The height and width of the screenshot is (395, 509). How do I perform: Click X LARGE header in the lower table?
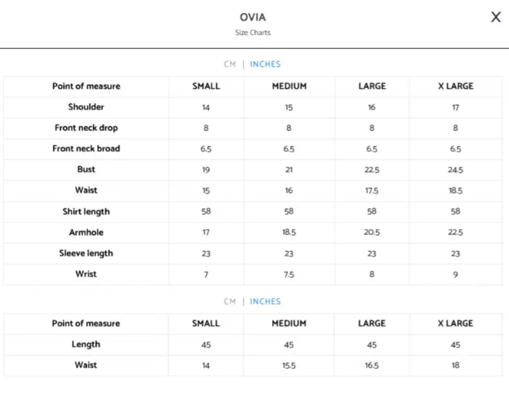click(x=455, y=323)
